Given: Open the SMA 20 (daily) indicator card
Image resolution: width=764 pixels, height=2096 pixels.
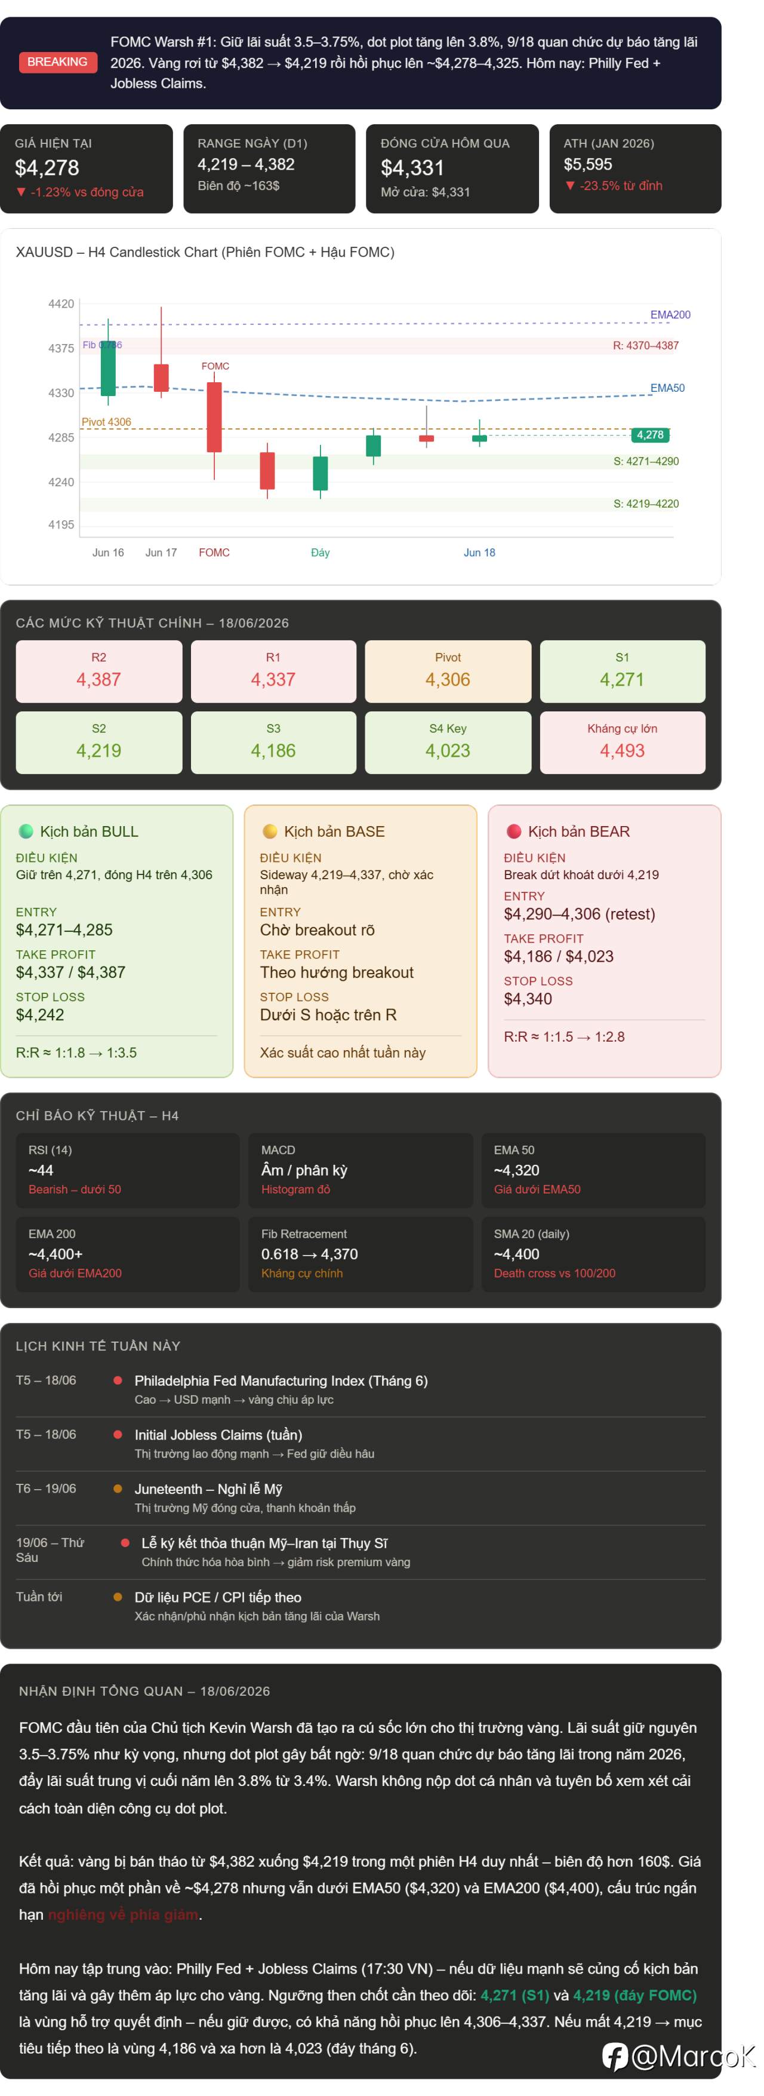Looking at the screenshot, I should [593, 1254].
